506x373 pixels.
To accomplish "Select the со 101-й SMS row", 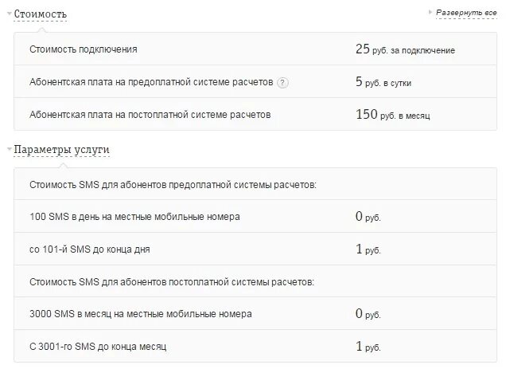I will [x=89, y=249].
